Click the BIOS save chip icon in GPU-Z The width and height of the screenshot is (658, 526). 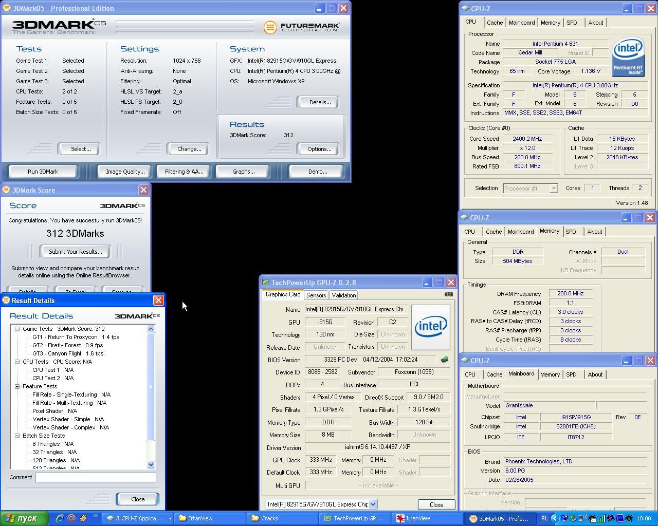(x=445, y=360)
